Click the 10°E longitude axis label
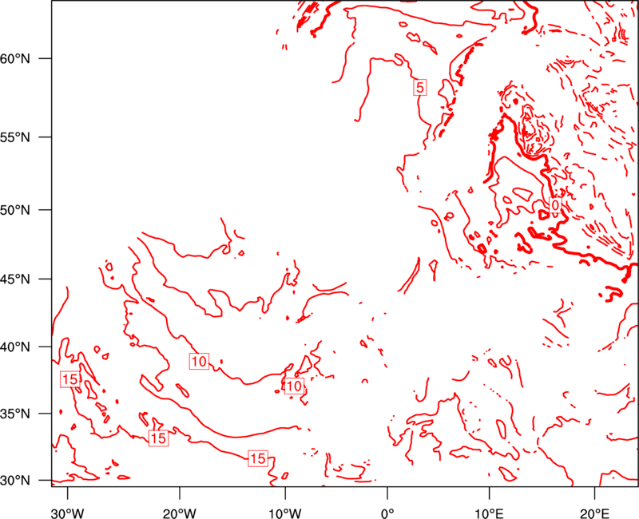639x519 pixels. tap(489, 513)
